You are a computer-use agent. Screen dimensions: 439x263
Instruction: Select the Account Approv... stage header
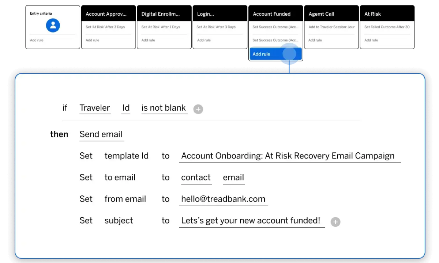point(108,14)
